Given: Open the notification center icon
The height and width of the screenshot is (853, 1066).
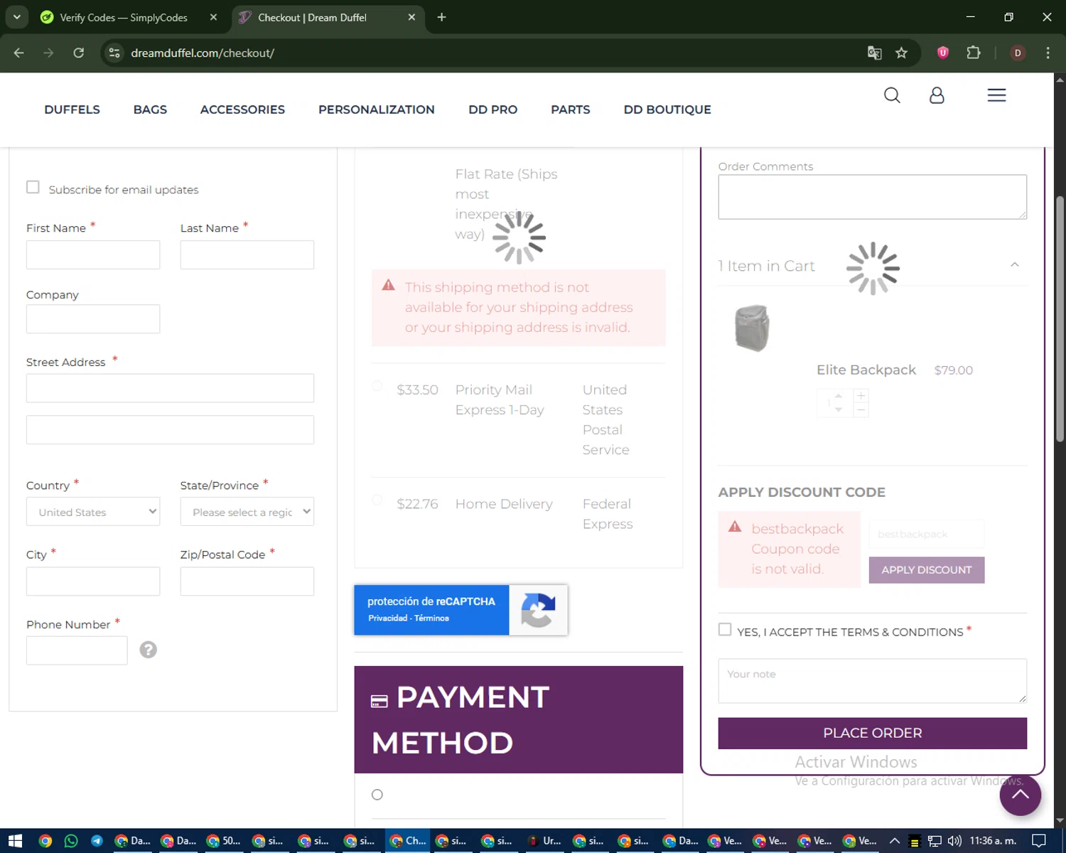Looking at the screenshot, I should (x=1038, y=841).
